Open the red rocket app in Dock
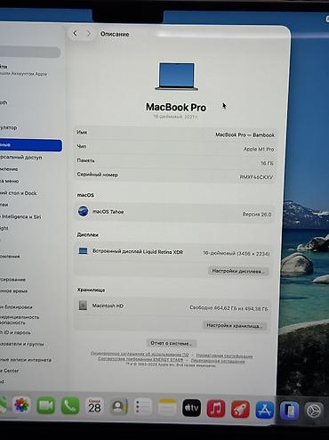This screenshot has height=440, width=329. (240, 409)
